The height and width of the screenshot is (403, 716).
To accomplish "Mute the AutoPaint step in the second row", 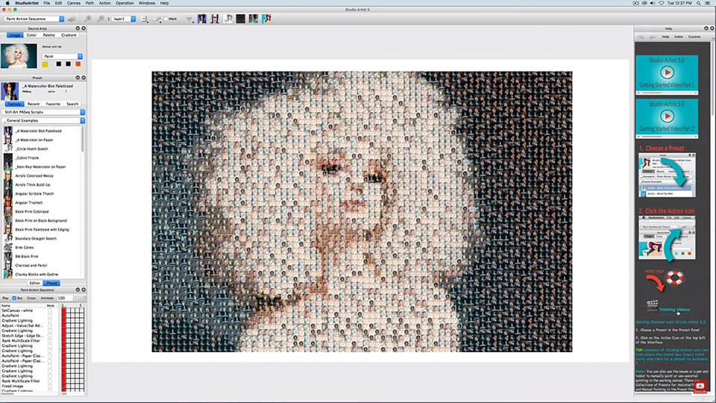I will [x=50, y=315].
